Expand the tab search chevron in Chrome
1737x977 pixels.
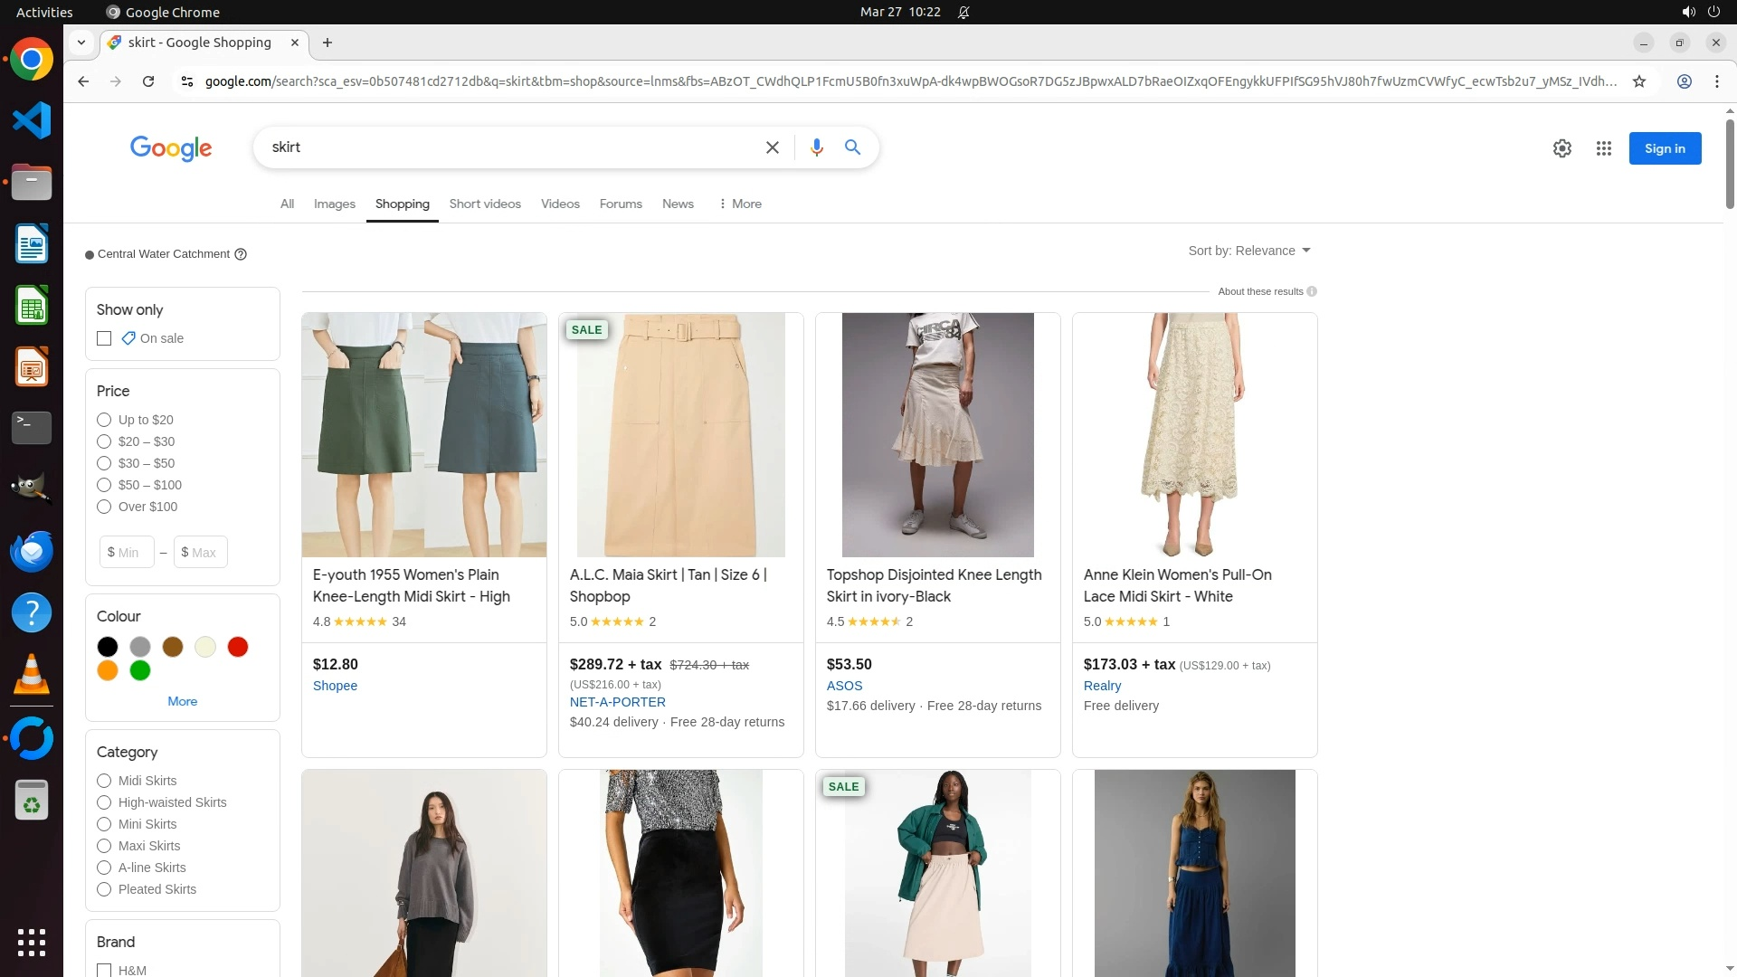(81, 43)
